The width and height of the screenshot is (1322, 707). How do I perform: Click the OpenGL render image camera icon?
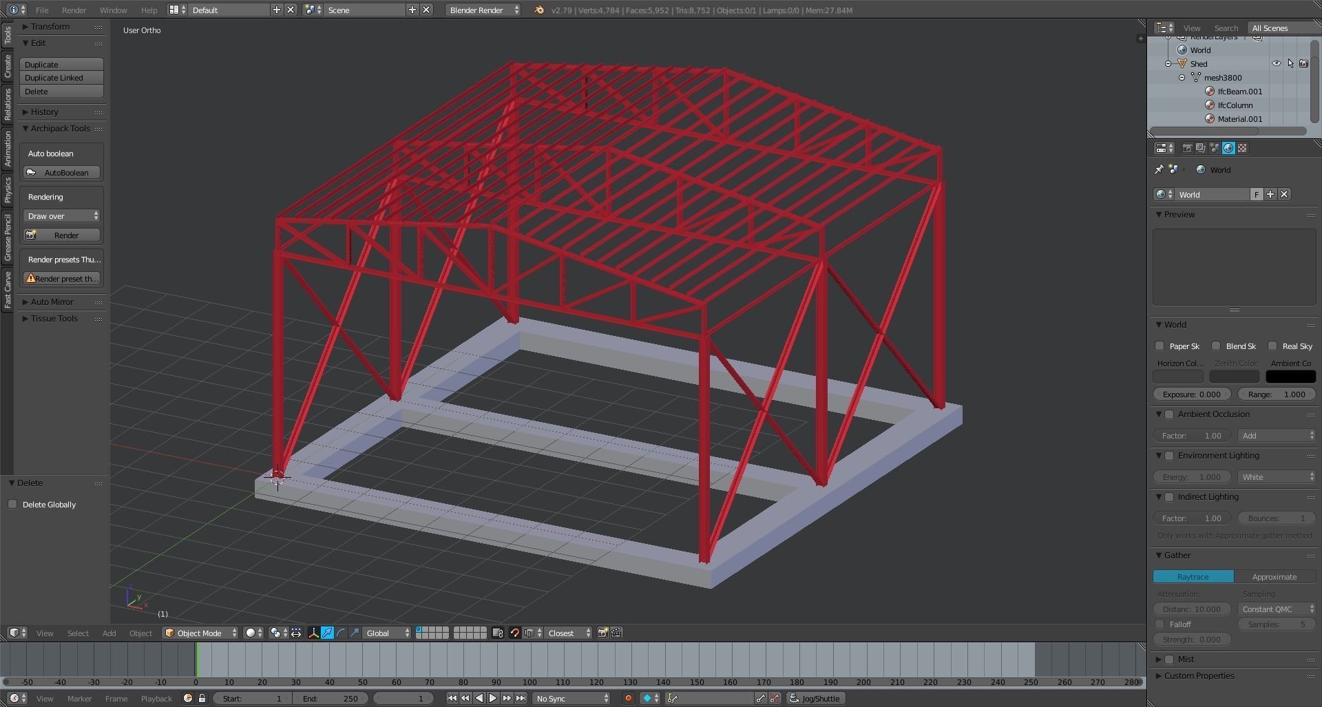tap(602, 633)
